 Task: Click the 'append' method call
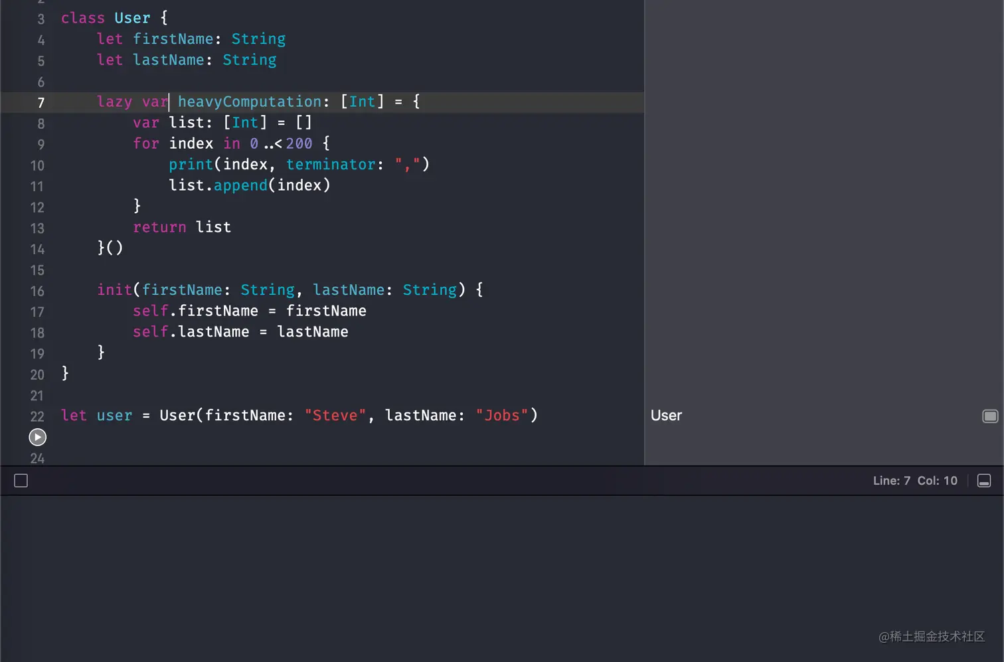[240, 185]
